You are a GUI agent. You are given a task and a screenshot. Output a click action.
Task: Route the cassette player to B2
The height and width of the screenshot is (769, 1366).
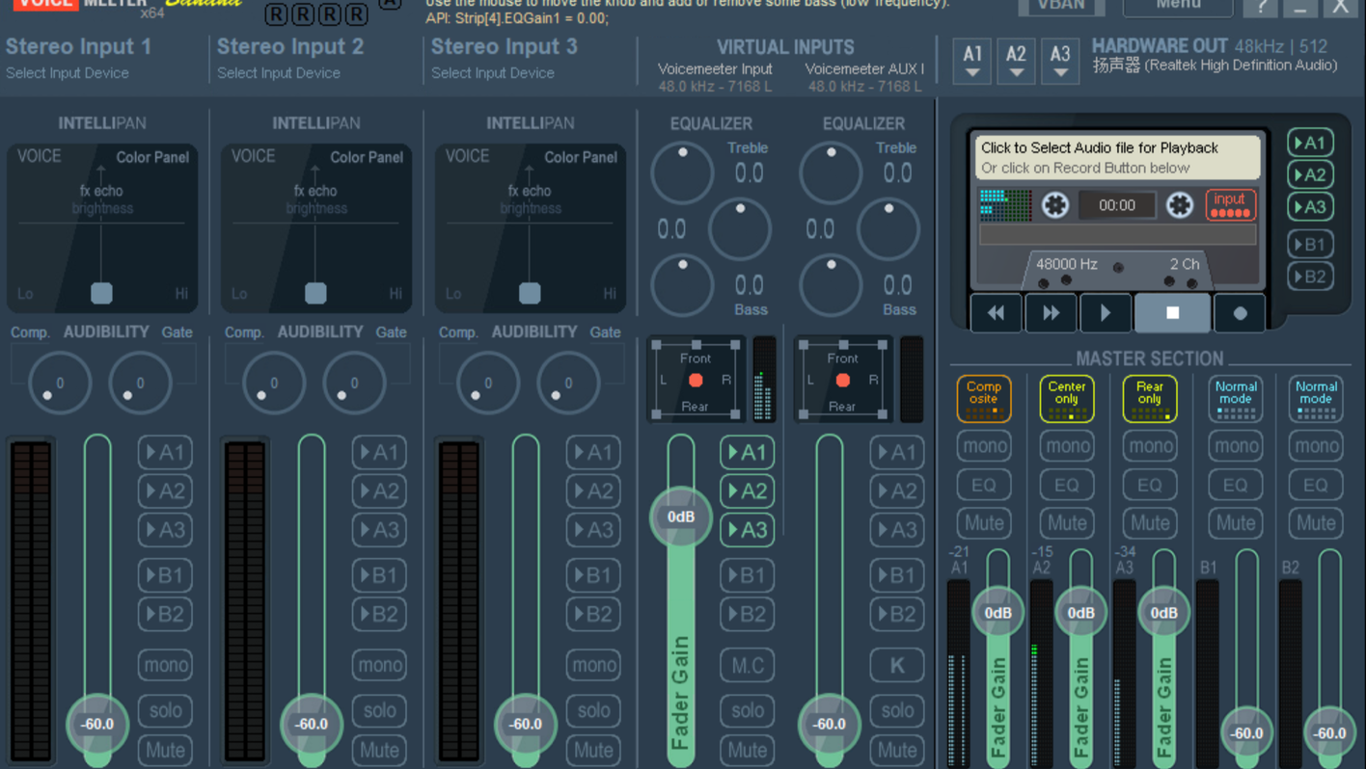coord(1310,277)
